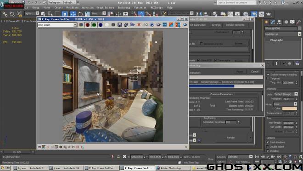303x171 pixels.
Task: Click the Auto Key button
Action: 221,157
